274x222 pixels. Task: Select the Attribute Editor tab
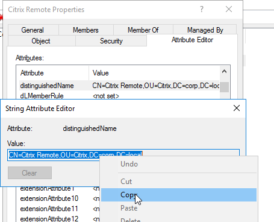(192, 40)
